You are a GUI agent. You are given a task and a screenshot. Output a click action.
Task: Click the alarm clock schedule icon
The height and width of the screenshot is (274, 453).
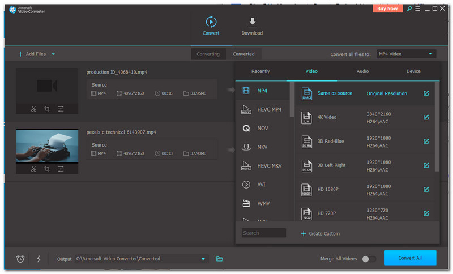[x=20, y=259]
